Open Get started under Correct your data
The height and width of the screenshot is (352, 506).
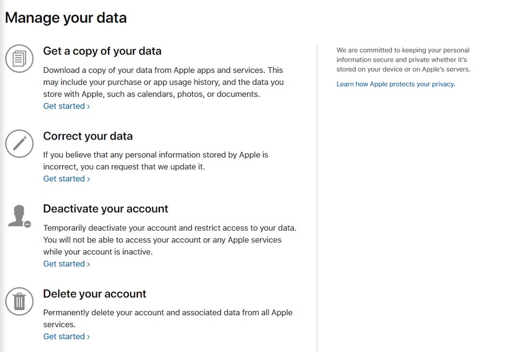66,179
